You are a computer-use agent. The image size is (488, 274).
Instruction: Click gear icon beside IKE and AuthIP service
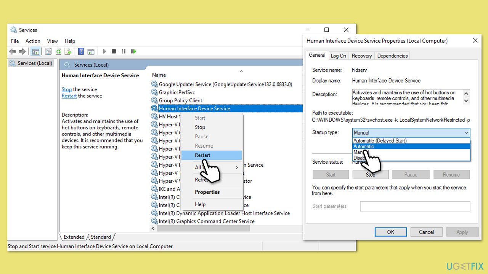click(154, 189)
